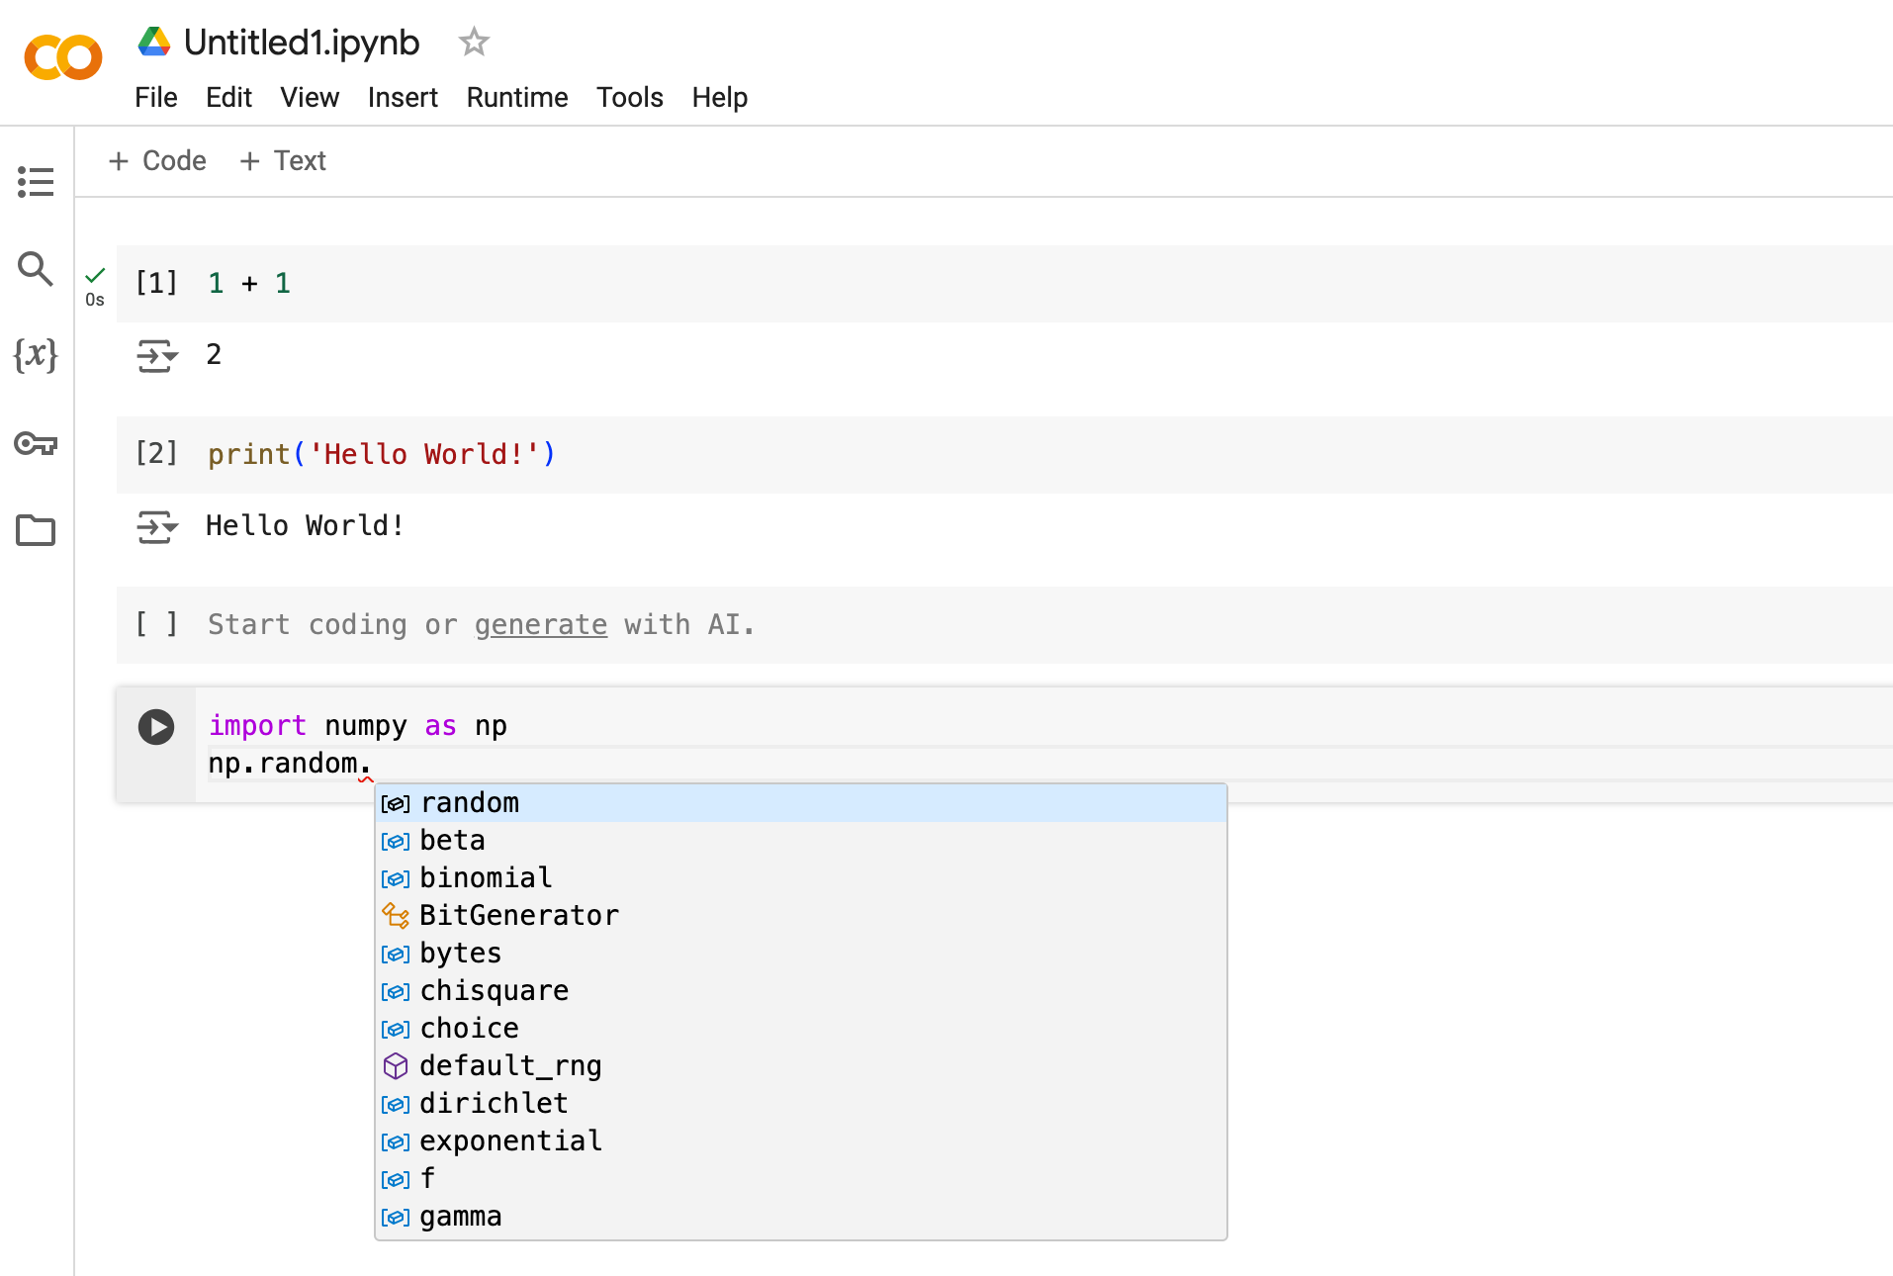
Task: Open the Help menu
Action: tap(719, 97)
